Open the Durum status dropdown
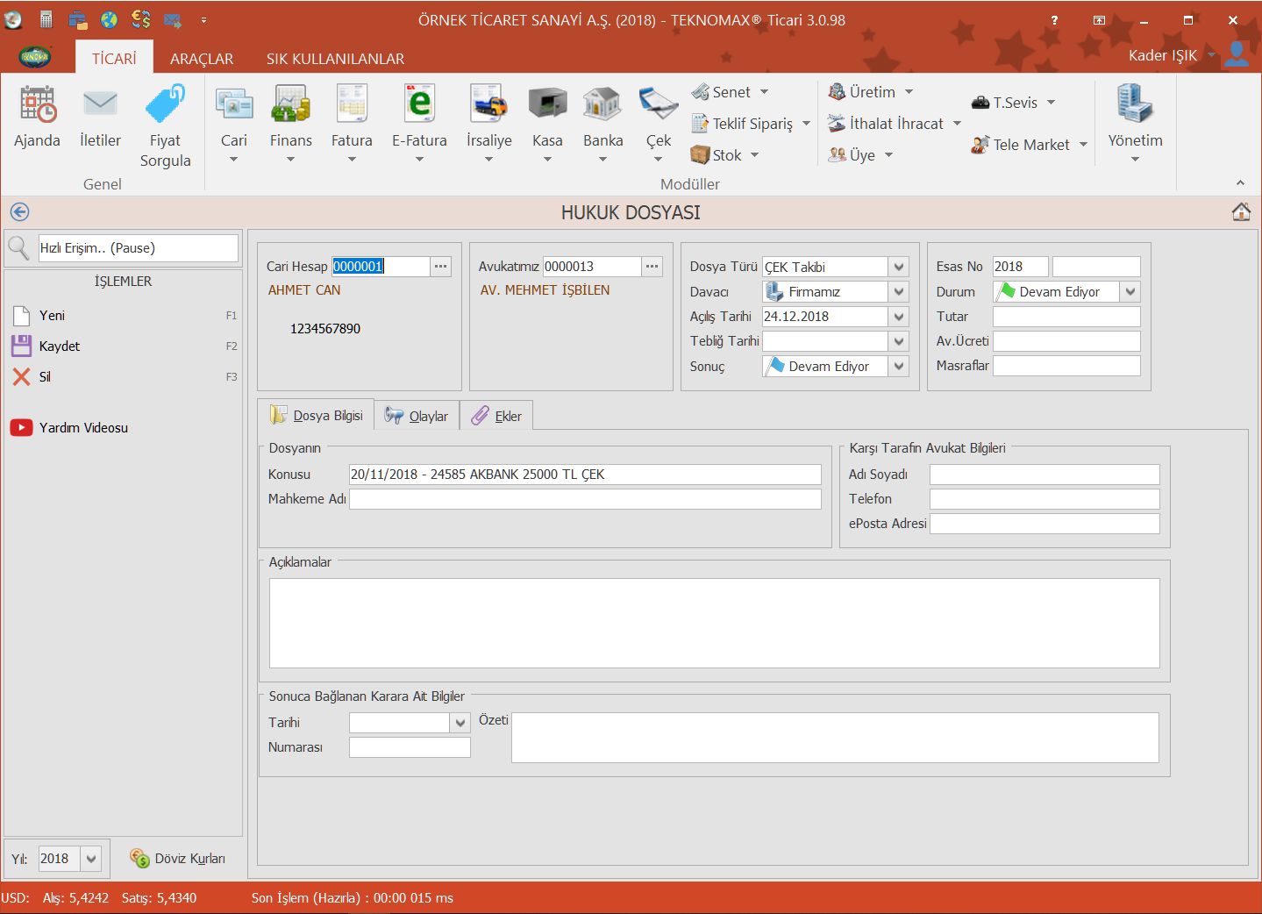 click(x=1130, y=292)
